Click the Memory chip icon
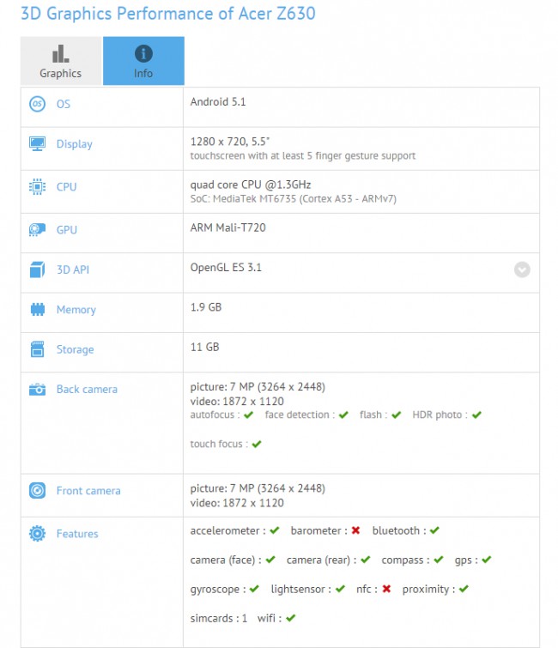Image resolution: width=558 pixels, height=648 pixels. 37,309
